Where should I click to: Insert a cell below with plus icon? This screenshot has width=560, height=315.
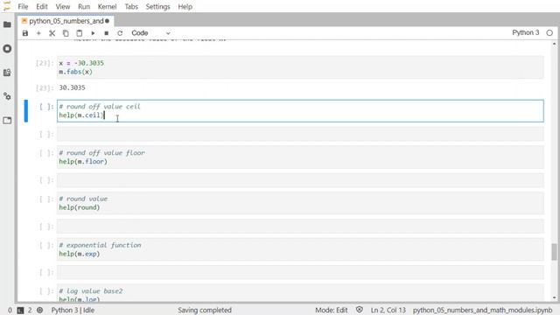tap(38, 33)
